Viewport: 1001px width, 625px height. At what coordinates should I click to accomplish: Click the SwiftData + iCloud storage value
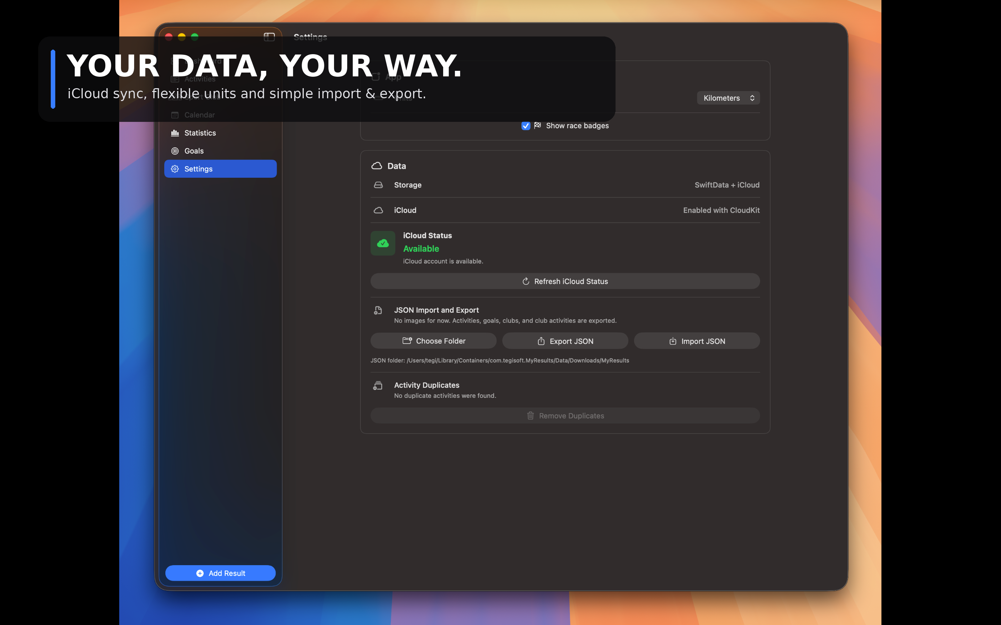pyautogui.click(x=727, y=185)
